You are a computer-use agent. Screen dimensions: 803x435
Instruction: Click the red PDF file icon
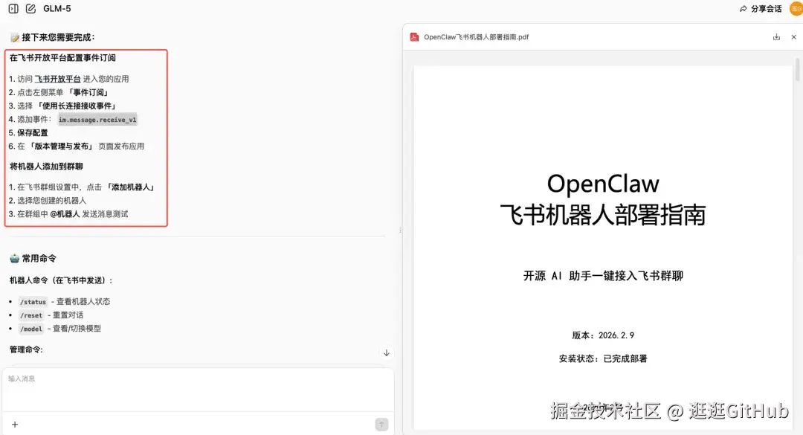click(x=414, y=36)
